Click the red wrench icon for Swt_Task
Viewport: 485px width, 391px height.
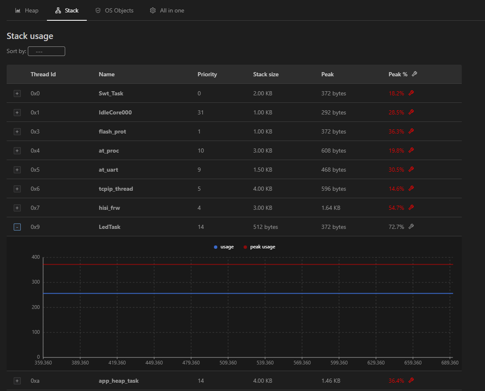click(411, 93)
